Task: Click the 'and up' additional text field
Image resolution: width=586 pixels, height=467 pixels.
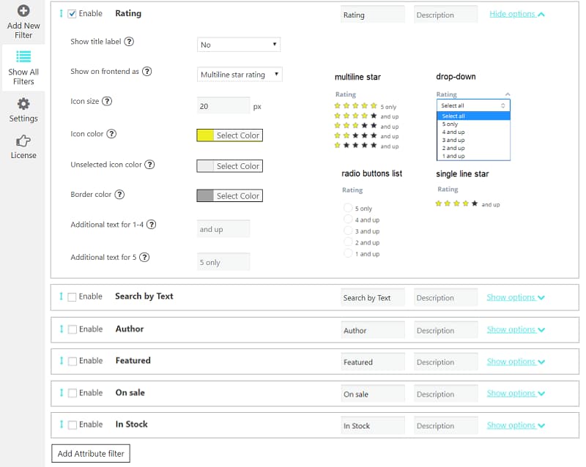Action: click(x=223, y=228)
